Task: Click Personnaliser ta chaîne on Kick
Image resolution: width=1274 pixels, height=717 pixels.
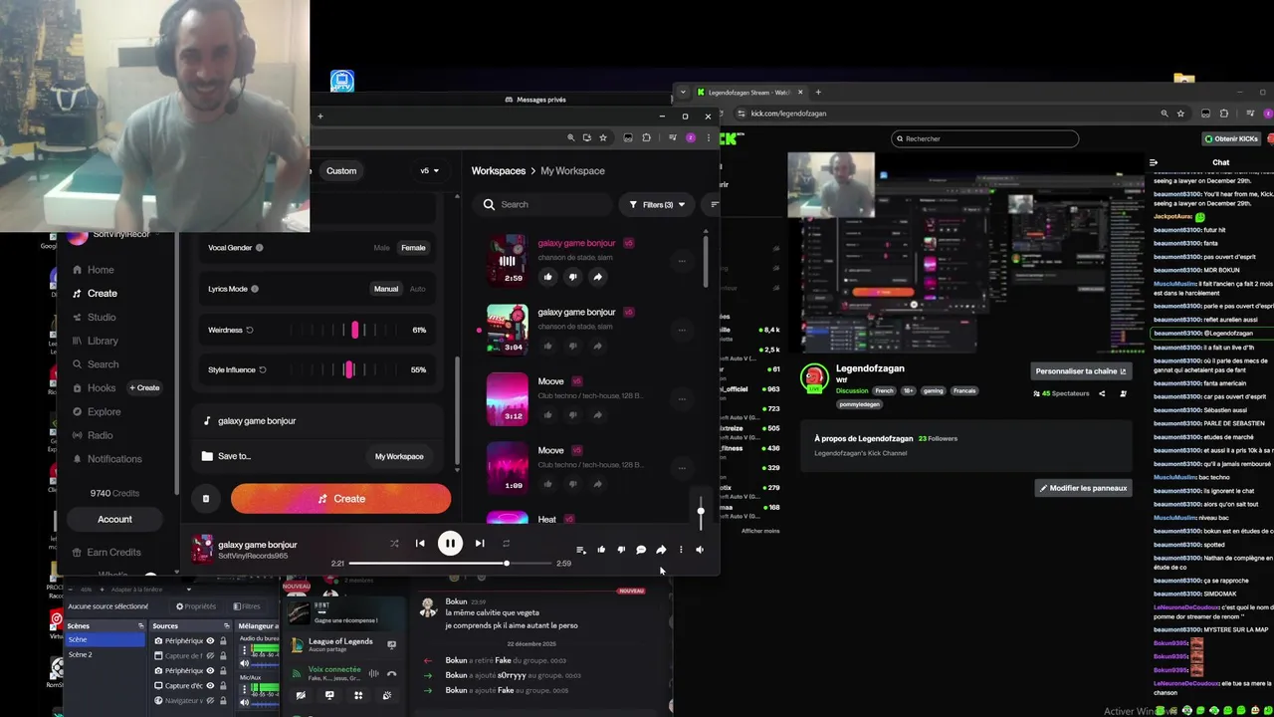Action: tap(1081, 371)
